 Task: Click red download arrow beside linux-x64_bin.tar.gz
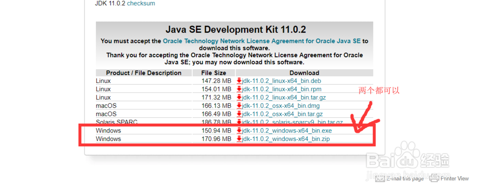[x=239, y=98]
